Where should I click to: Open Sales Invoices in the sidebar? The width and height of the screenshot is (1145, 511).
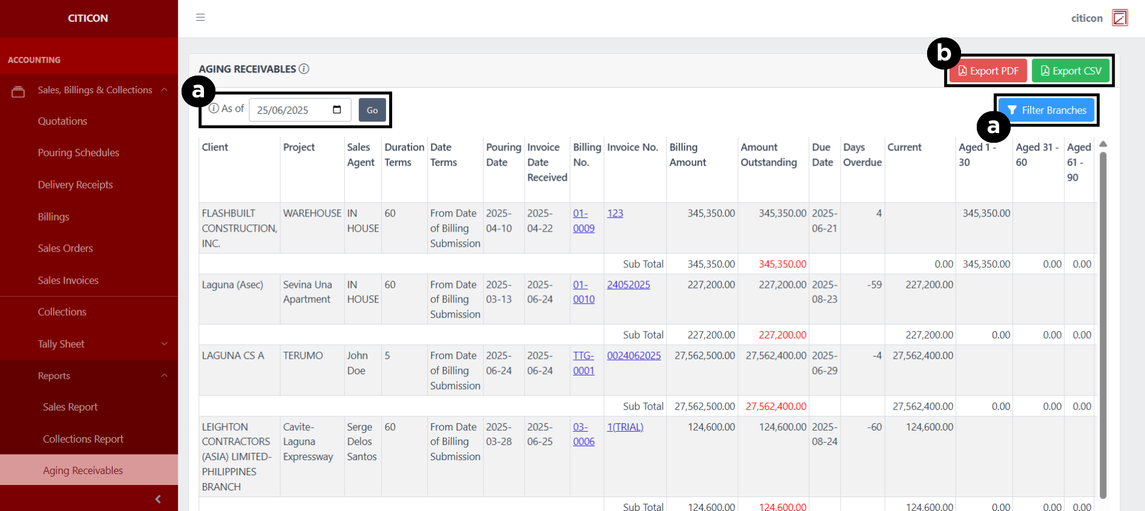[68, 280]
